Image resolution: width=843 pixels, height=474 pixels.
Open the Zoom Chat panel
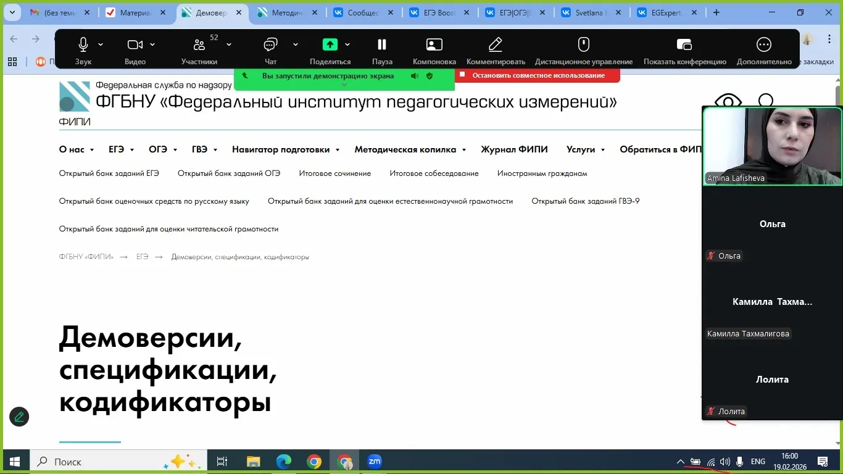pos(270,45)
